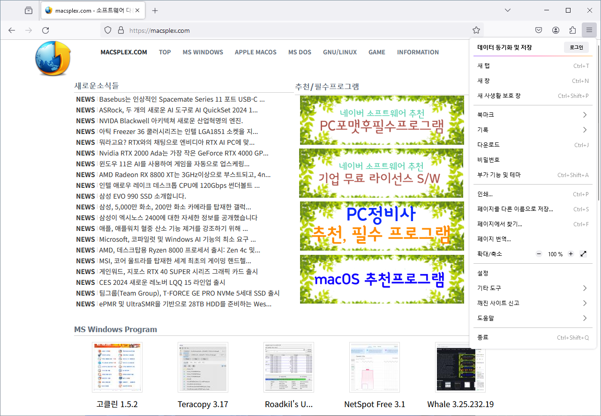Open news about NVIDA Blackwell 아키텍쳐
Viewport: 601px width, 416px height.
click(171, 120)
